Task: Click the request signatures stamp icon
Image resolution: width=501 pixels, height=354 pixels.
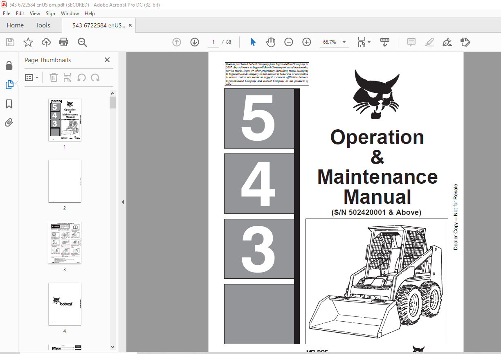Action: coord(465,42)
